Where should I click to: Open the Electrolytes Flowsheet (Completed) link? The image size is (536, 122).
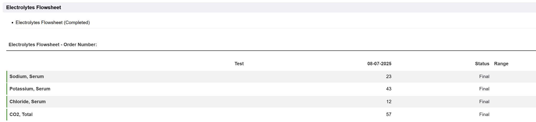coord(53,23)
